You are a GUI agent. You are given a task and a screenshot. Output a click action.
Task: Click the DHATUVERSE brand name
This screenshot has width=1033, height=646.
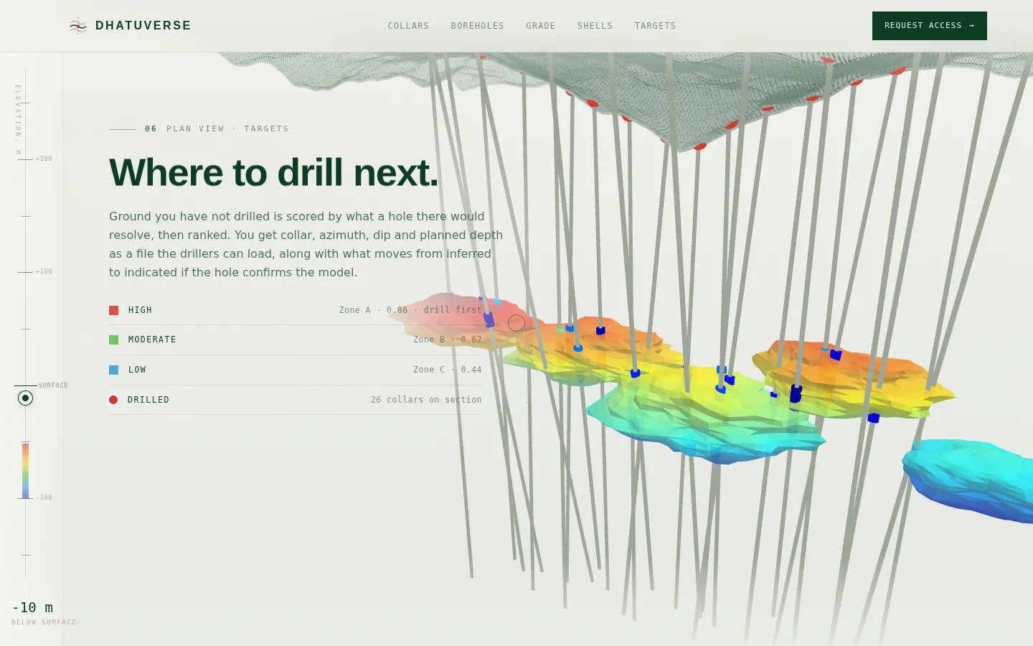(143, 26)
